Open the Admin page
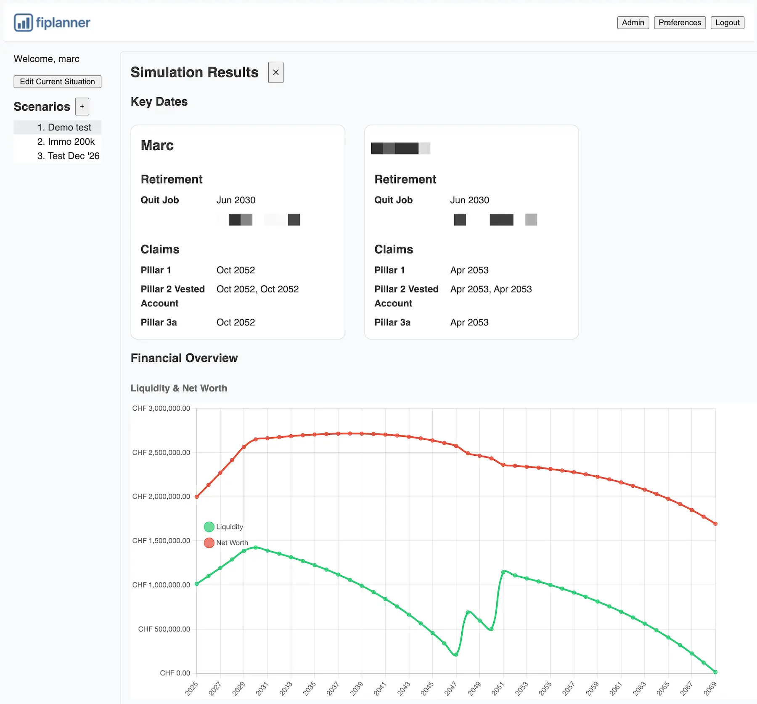Viewport: 757px width, 704px height. (x=633, y=23)
